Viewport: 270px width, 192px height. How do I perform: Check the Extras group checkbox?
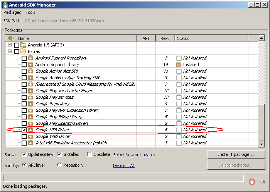pyautogui.click(x=17, y=51)
